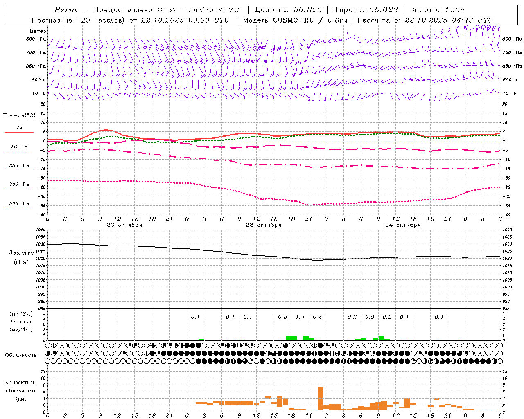Viewport: 524px width, 419px height.
Task: Click the "Осадки" panel label
Action: tap(21, 322)
